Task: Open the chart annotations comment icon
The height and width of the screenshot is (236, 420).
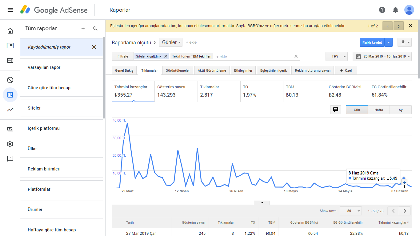Action: [x=336, y=110]
